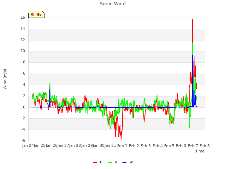Click the -2 y-axis tick label
226x169 pixels.
click(x=23, y=118)
